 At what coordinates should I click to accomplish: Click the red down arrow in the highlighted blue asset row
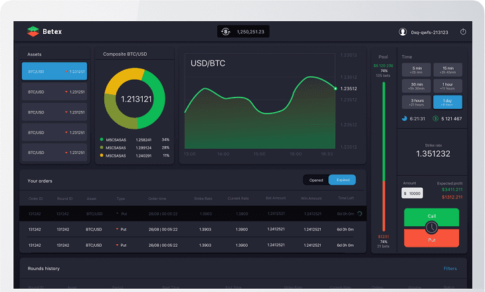[x=66, y=72]
